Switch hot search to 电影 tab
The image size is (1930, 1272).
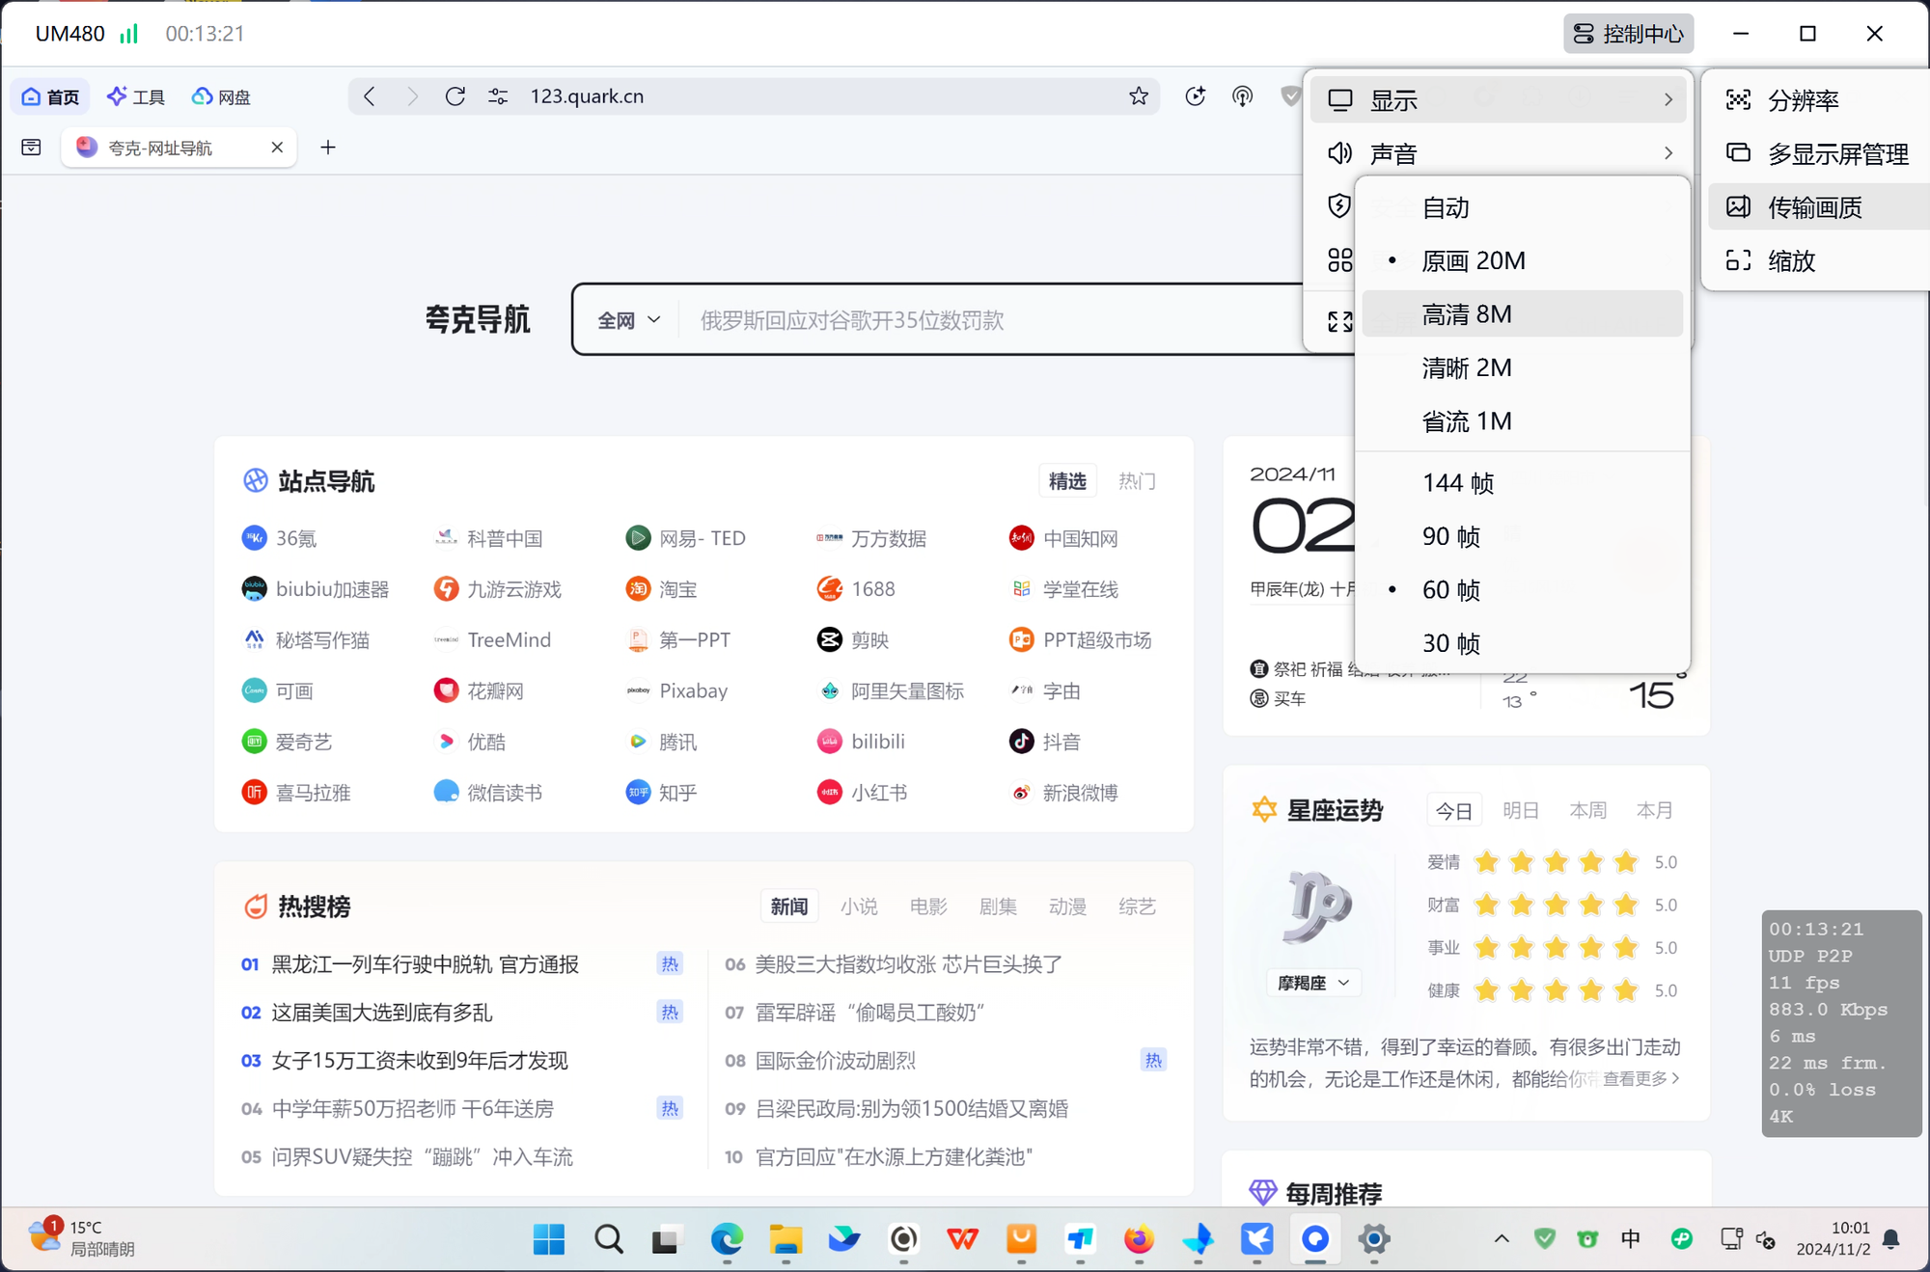click(x=927, y=907)
